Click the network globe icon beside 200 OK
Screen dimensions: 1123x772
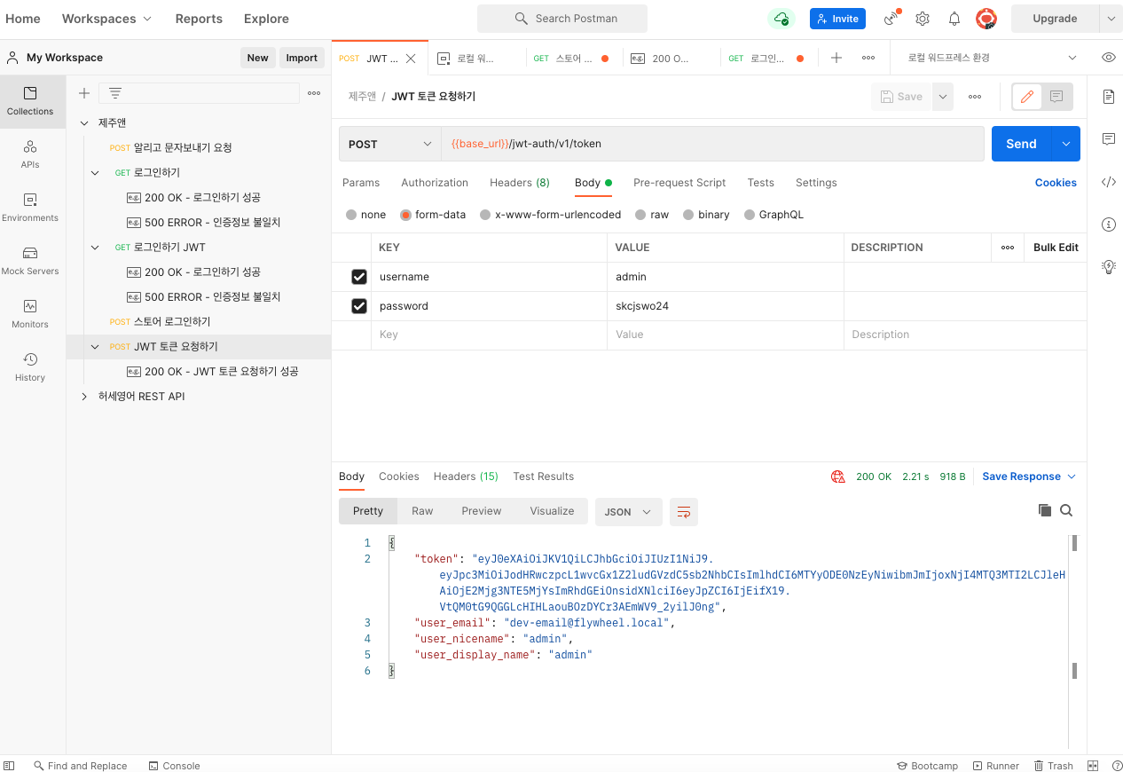point(838,477)
